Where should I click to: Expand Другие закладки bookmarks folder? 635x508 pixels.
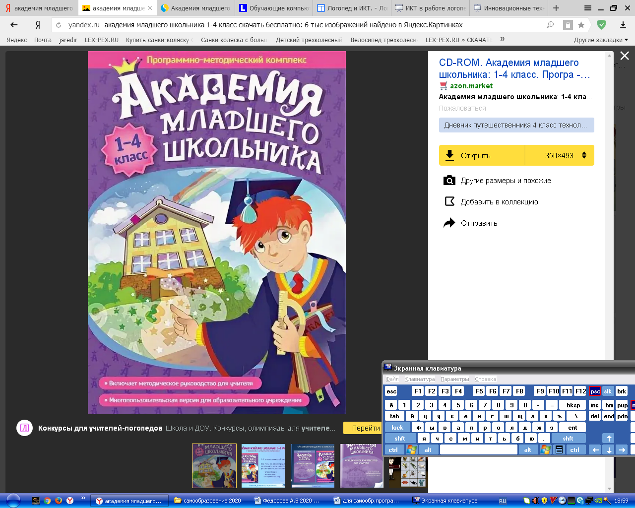click(601, 40)
